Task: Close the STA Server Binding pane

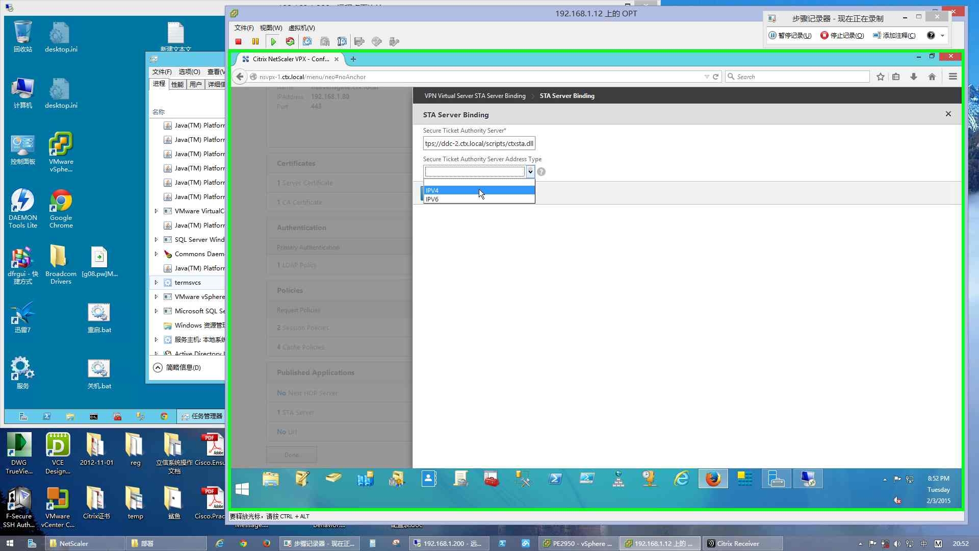Action: pos(948,114)
